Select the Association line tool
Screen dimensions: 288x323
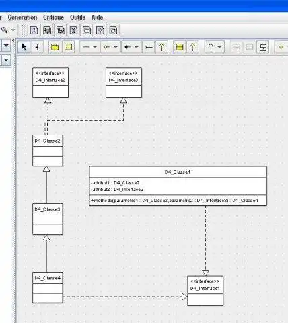click(86, 47)
